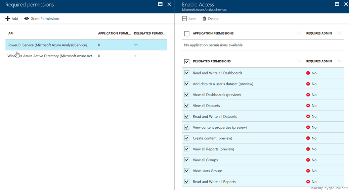This screenshot has width=349, height=190.
Task: Maximize the Required permissions blade
Action: point(160,4)
